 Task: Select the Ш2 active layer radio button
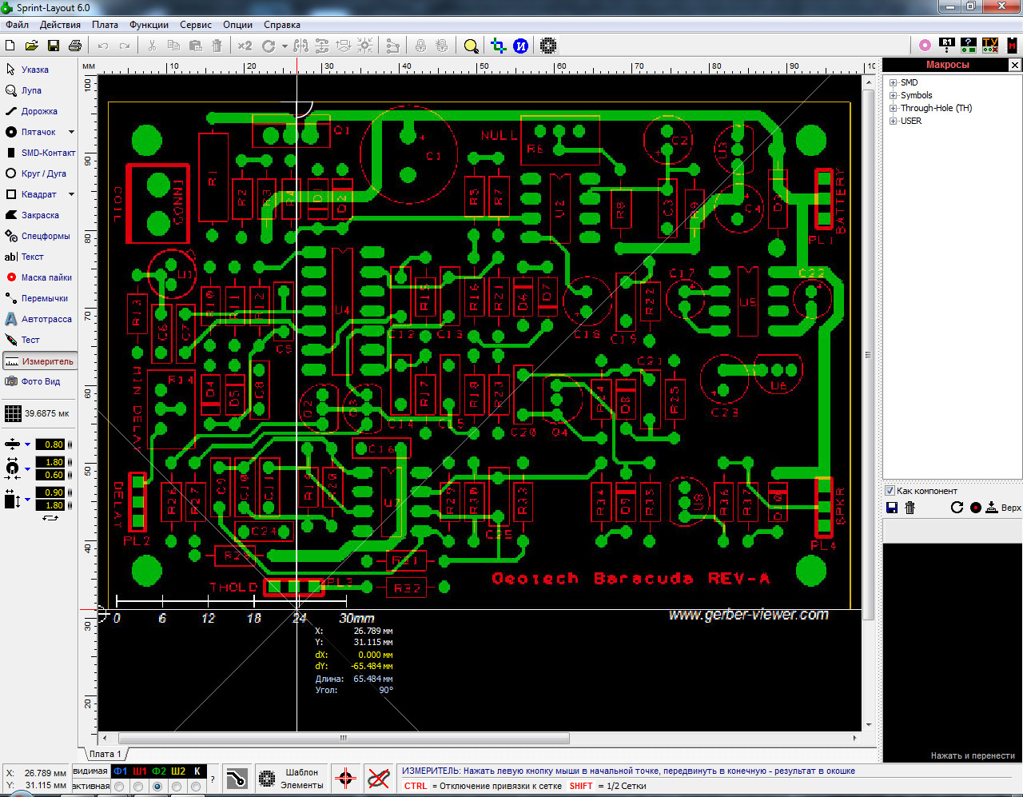click(177, 787)
